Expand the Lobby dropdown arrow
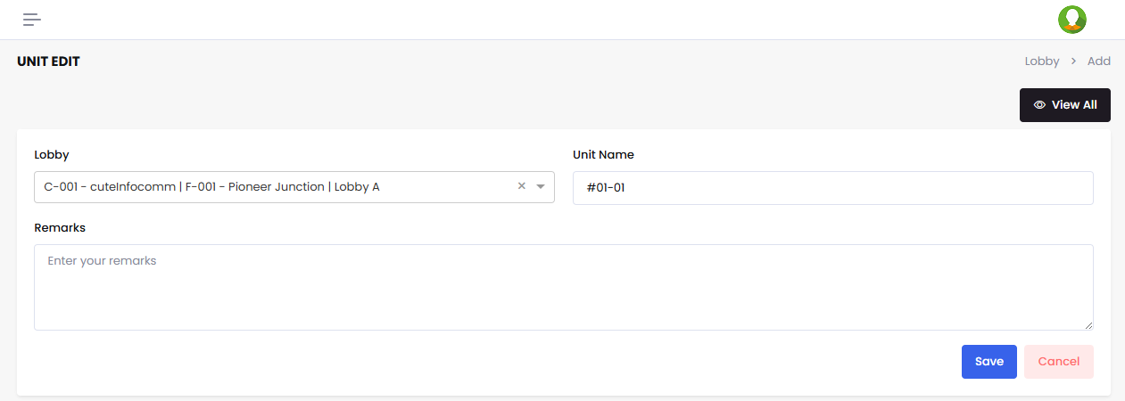Viewport: 1125px width, 401px height. click(541, 187)
